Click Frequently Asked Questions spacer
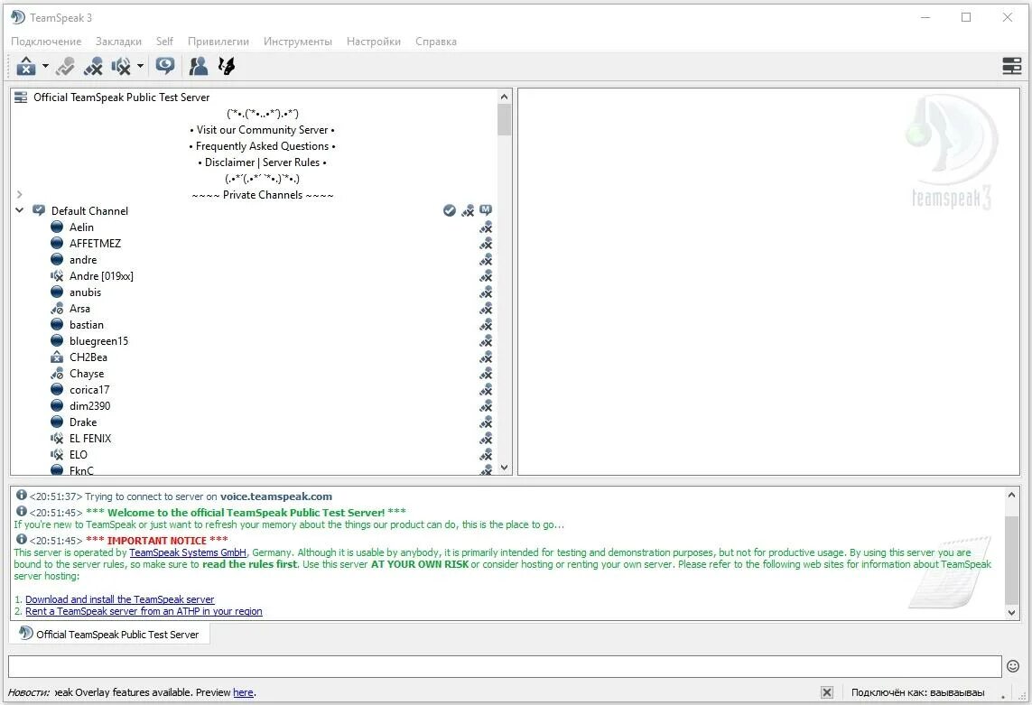Screen dimensions: 1032x705 (x=262, y=146)
